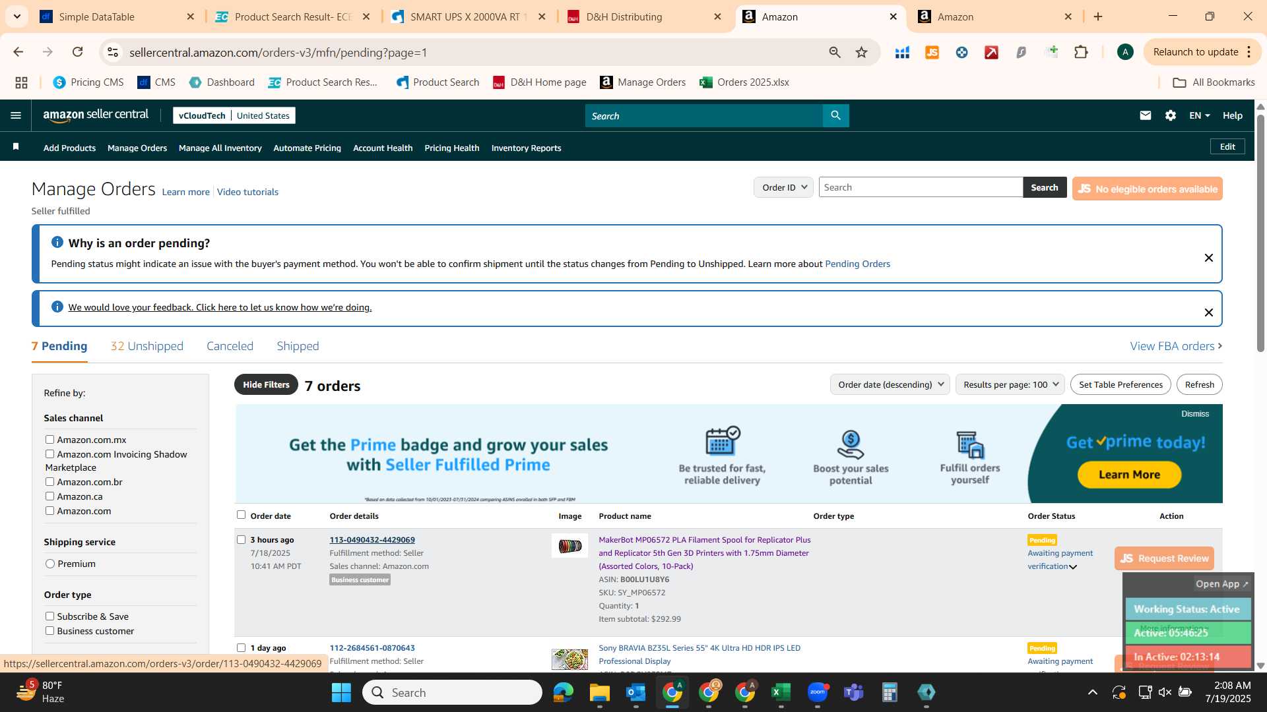Screen dimensions: 1267x712
Task: Switch to the 'D&H Distributing' browser tab
Action: tap(645, 16)
